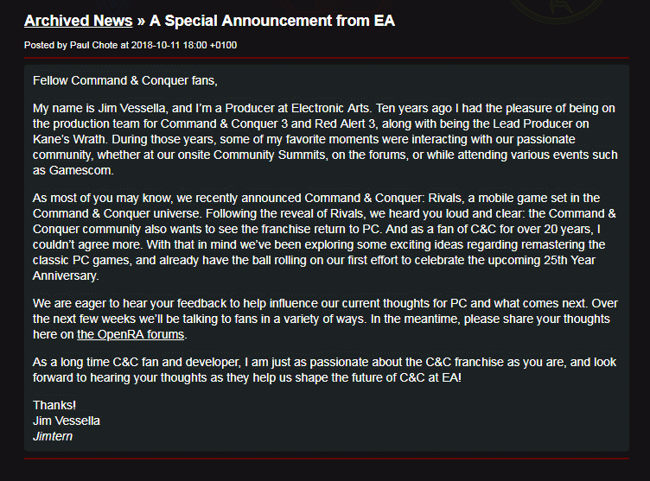Click the » breadcrumb separator
The height and width of the screenshot is (481, 650).
(x=142, y=21)
